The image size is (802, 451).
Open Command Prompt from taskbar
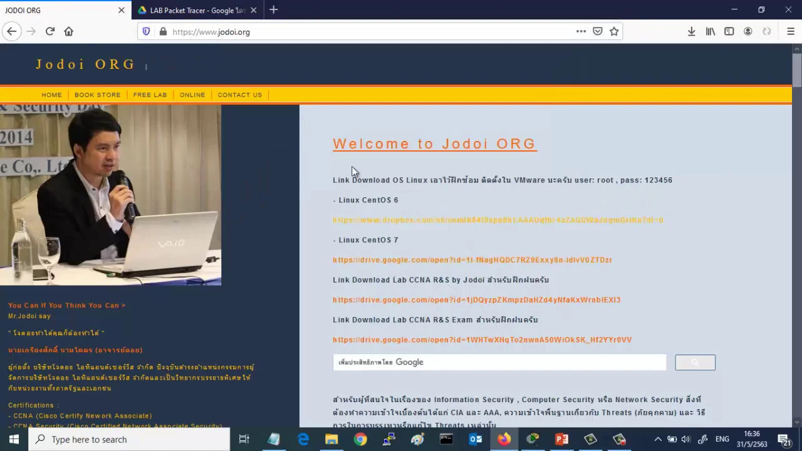(x=446, y=439)
